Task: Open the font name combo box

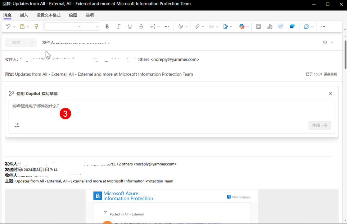Action: [x=63, y=27]
